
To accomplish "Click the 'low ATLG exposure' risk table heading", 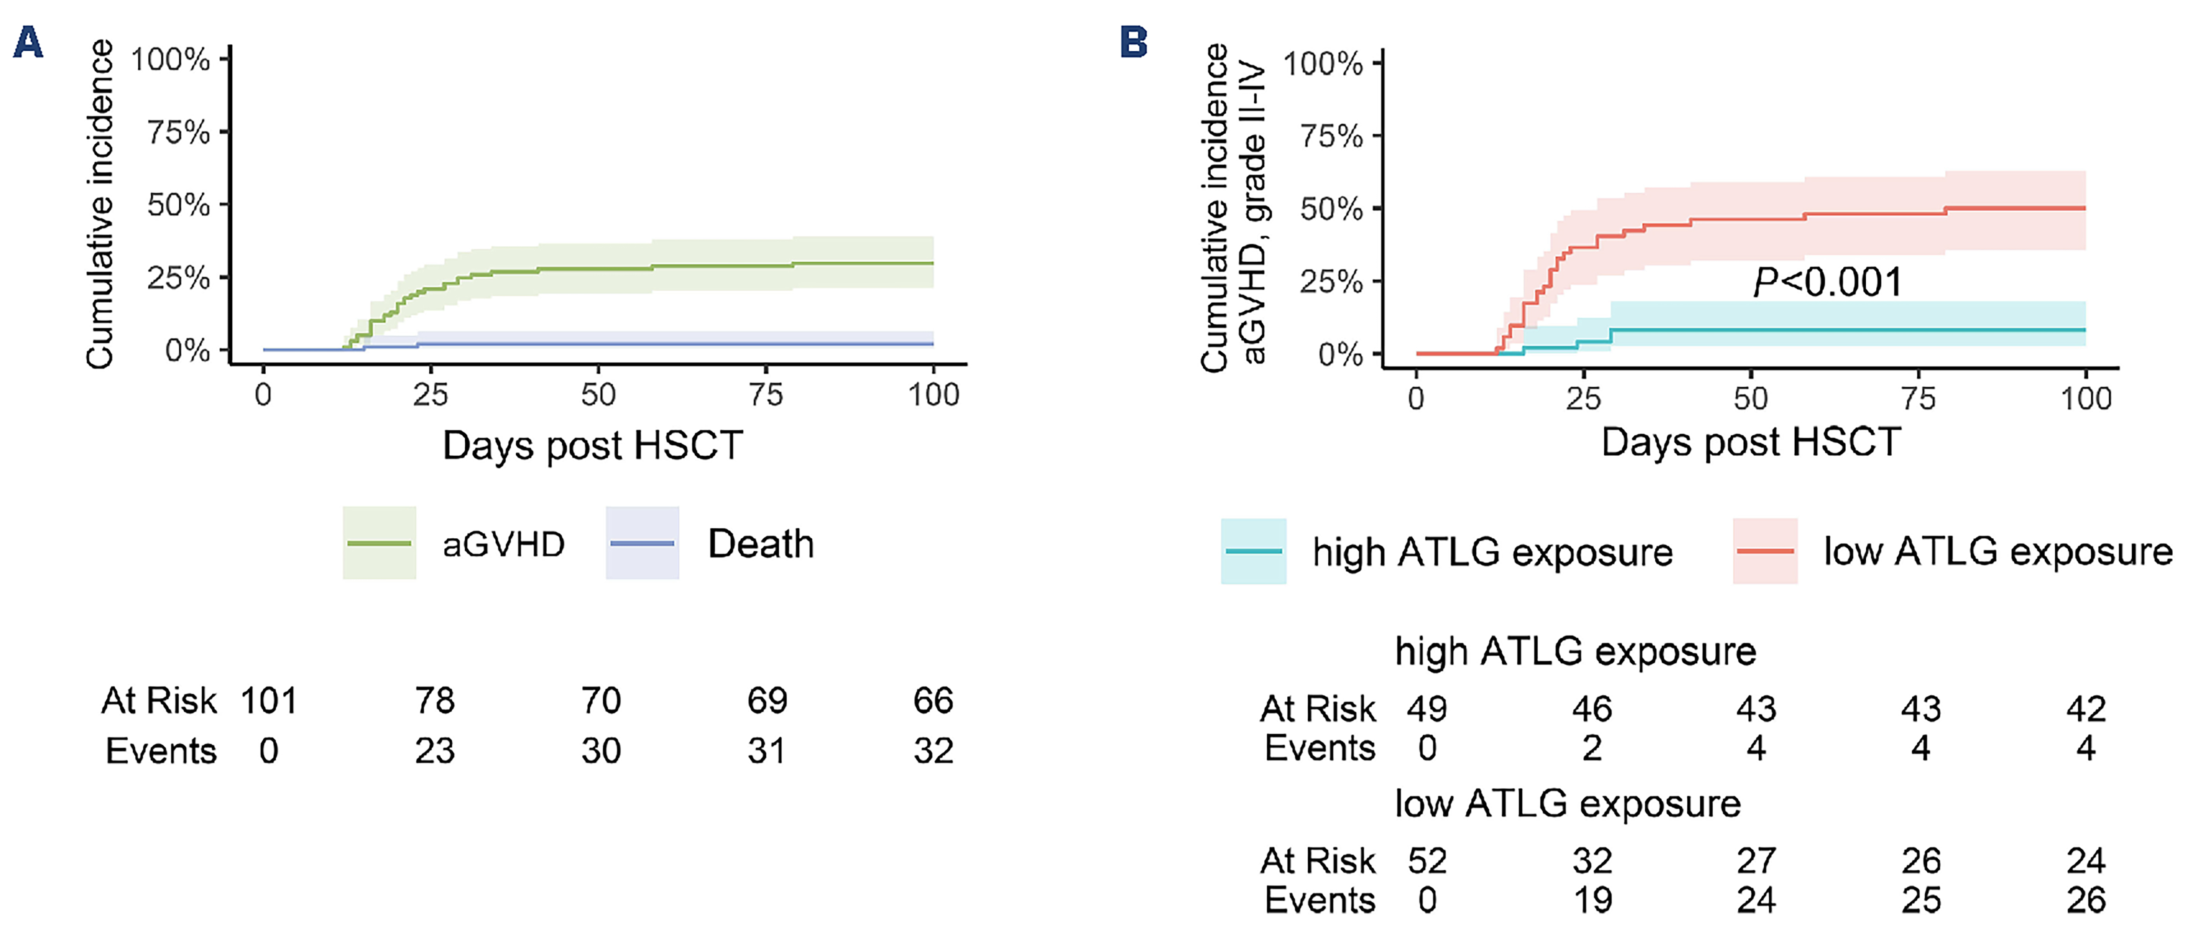I will pyautogui.click(x=1567, y=803).
